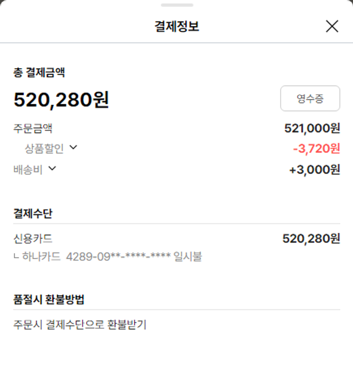This screenshot has height=381, width=353.
Task: Expand the 배송비 chevron arrow
Action: (52, 168)
